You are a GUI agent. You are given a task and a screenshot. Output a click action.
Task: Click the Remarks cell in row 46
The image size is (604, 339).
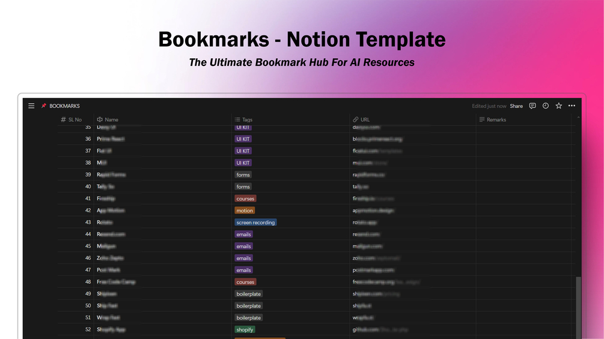point(523,258)
